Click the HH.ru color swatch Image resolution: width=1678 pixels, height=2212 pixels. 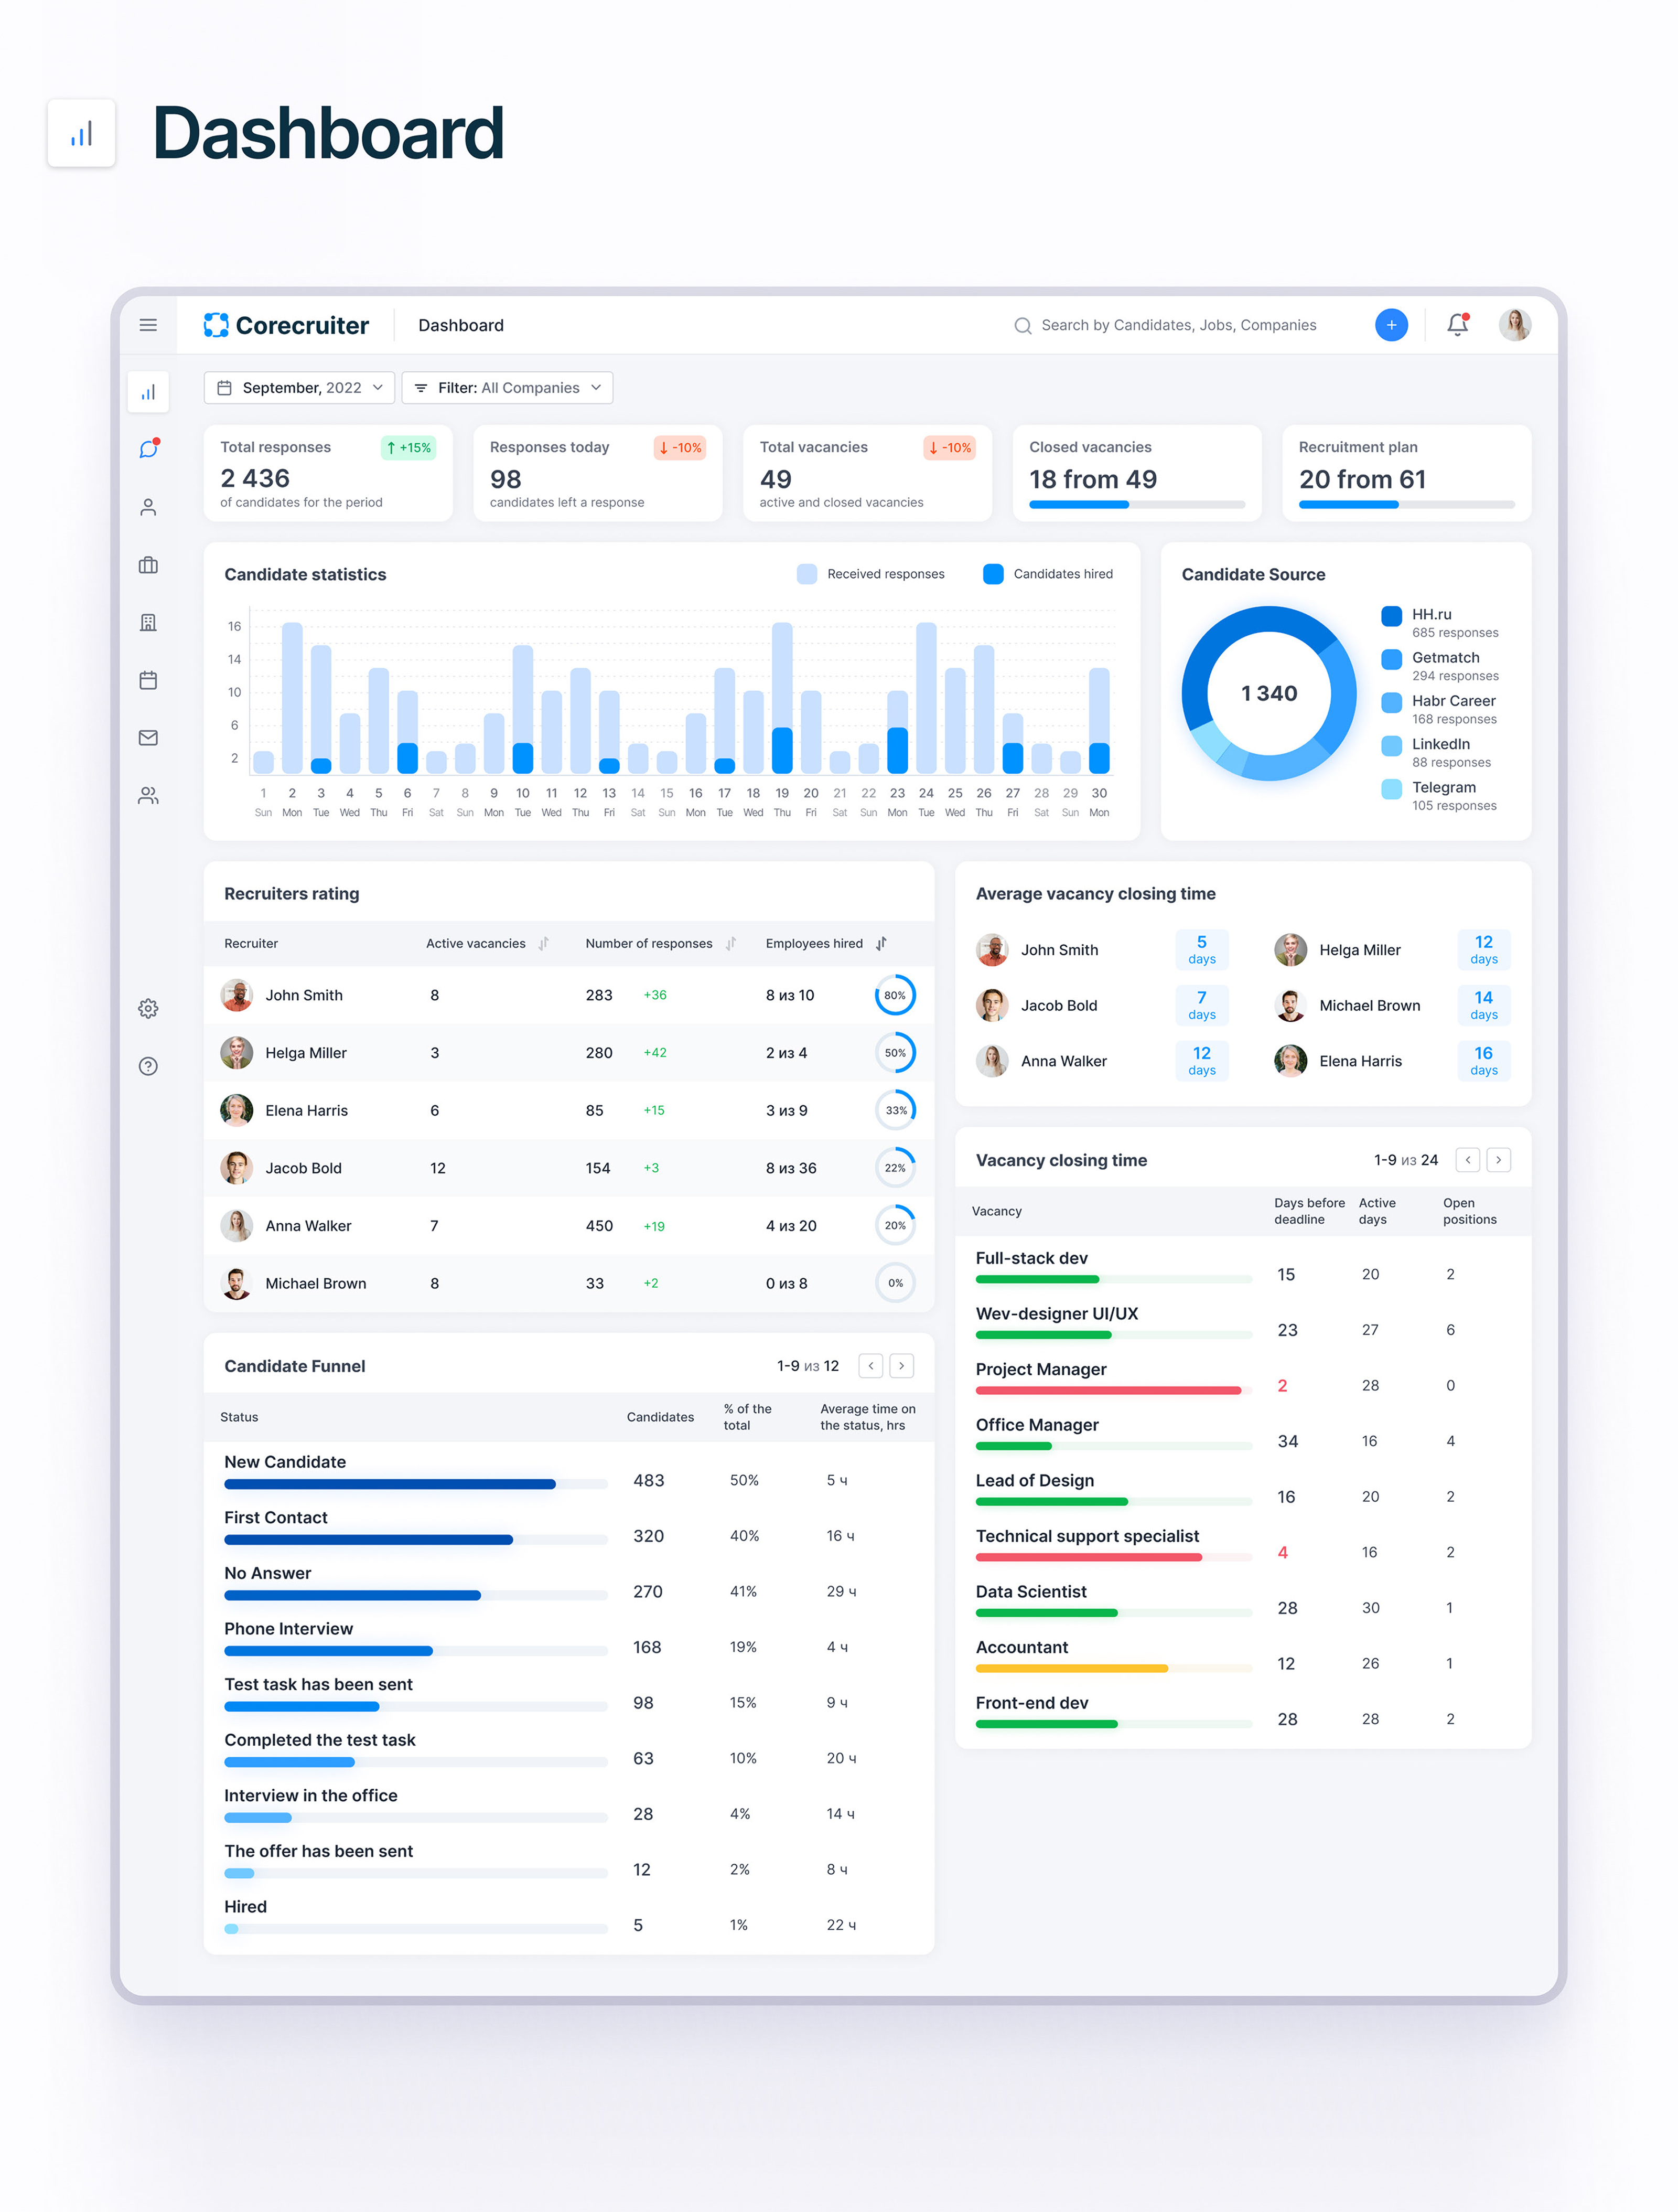click(x=1390, y=616)
